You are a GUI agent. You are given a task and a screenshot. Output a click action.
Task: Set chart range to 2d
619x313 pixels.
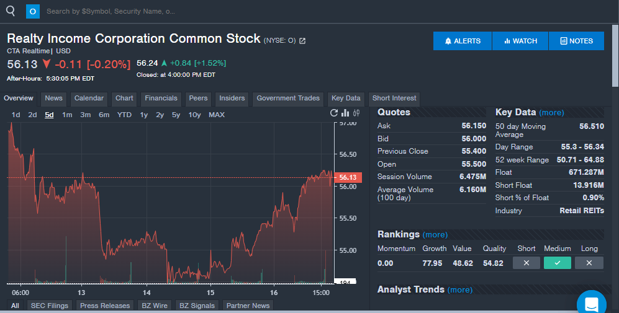tap(32, 115)
